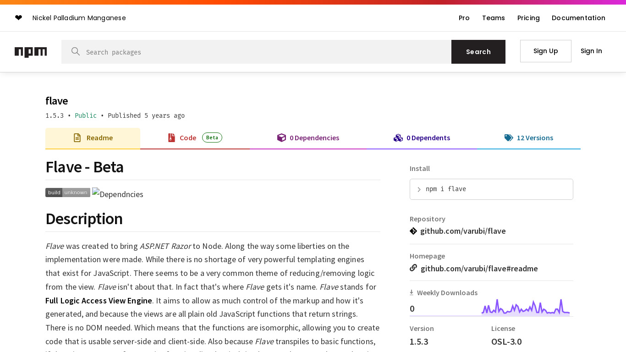The height and width of the screenshot is (352, 626).
Task: Click the flave package title
Action: pyautogui.click(x=57, y=101)
